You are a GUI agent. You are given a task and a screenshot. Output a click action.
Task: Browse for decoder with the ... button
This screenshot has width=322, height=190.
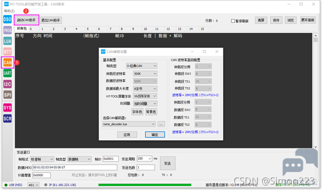[x=161, y=124]
